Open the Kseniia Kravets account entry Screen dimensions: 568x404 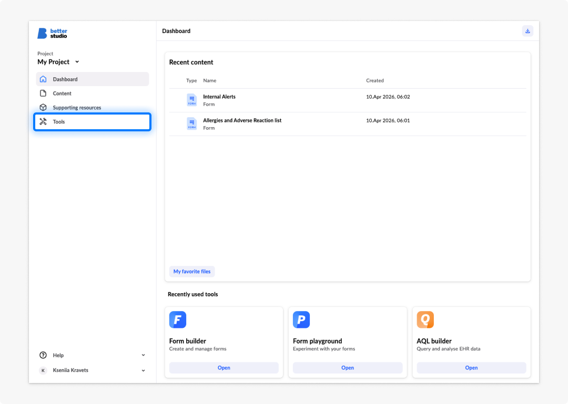coord(93,370)
